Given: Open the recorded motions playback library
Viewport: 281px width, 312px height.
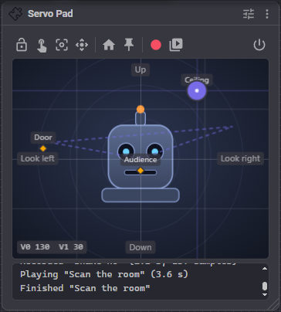Looking at the screenshot, I should (176, 45).
